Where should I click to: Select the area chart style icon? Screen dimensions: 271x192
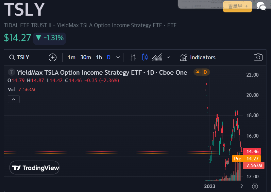pos(157,57)
